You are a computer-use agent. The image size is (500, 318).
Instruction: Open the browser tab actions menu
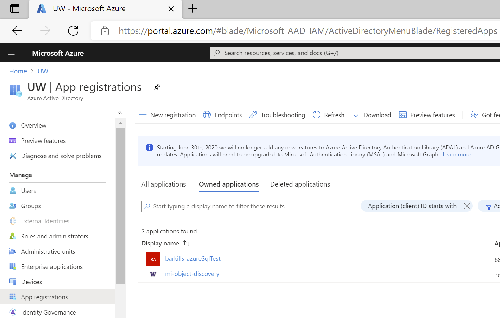(15, 9)
